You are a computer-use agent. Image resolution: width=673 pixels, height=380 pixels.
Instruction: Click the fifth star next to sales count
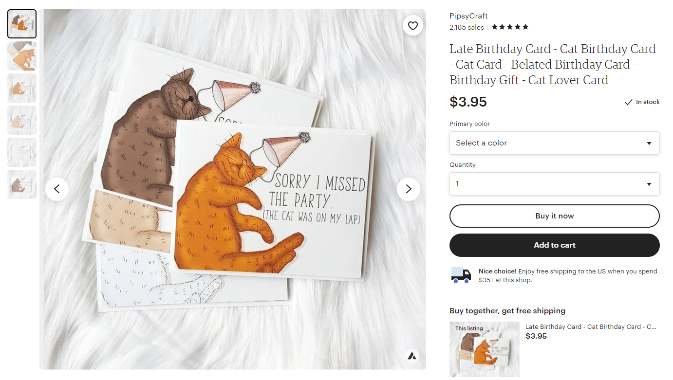pyautogui.click(x=526, y=27)
